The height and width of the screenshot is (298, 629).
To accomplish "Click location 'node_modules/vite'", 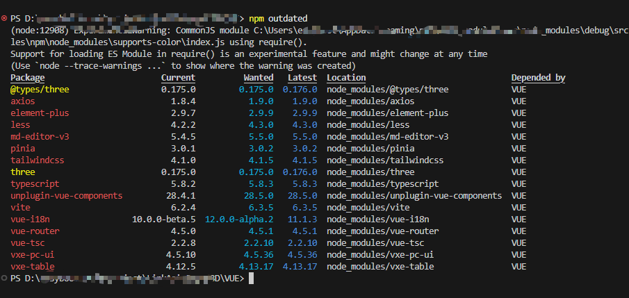I will point(368,208).
